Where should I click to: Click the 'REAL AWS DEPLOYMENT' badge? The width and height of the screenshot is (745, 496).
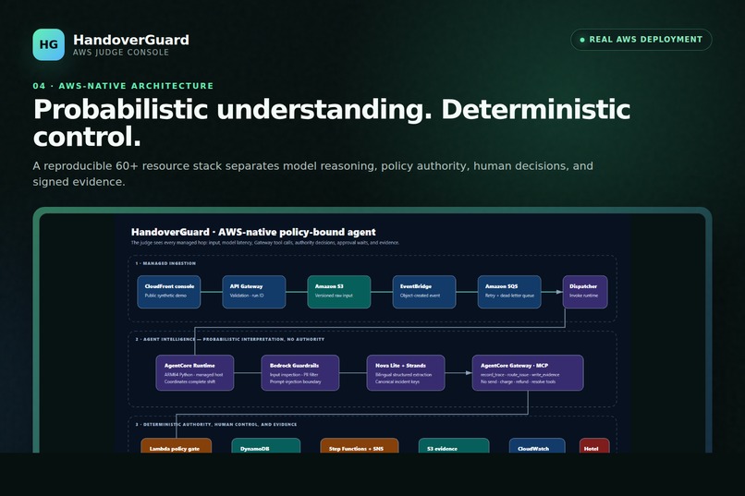tap(641, 40)
